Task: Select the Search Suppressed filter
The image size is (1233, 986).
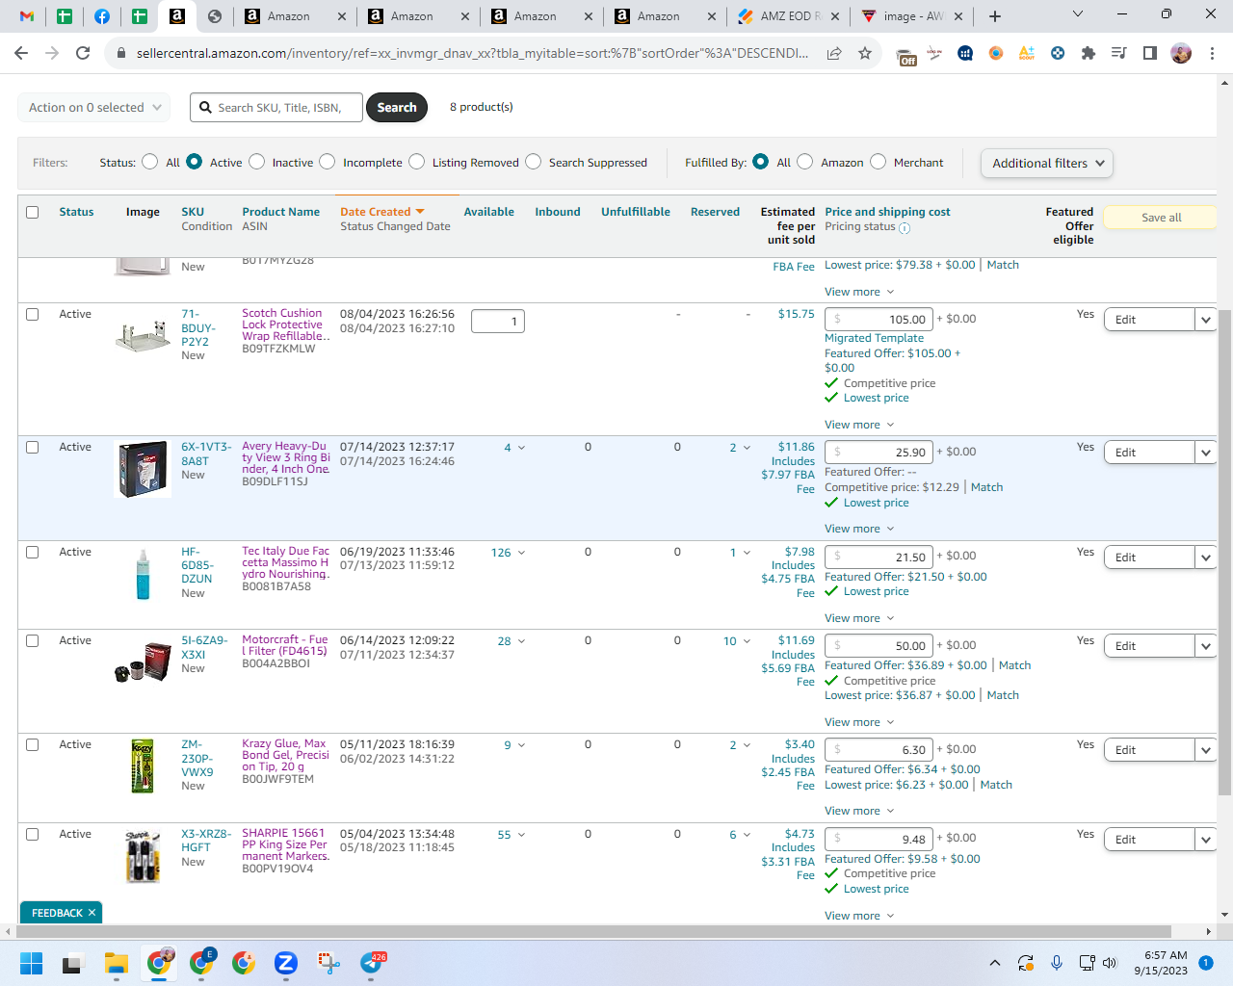Action: click(534, 162)
